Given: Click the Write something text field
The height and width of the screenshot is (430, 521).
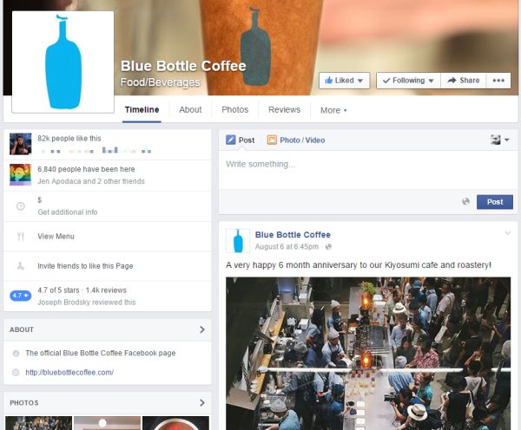Looking at the screenshot, I should click(x=365, y=165).
